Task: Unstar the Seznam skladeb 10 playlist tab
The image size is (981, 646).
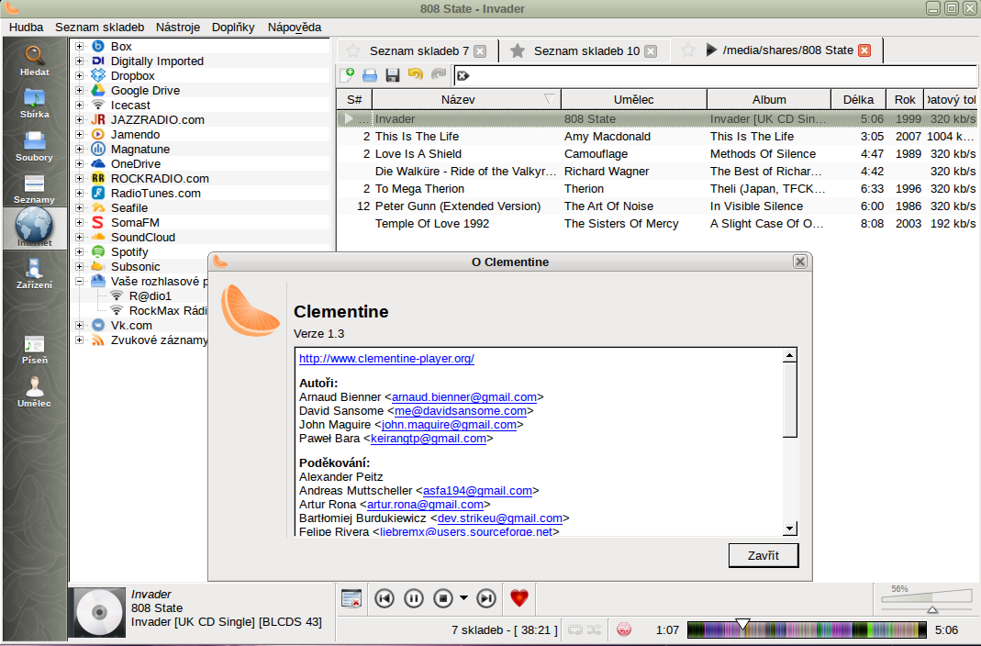Action: [518, 50]
